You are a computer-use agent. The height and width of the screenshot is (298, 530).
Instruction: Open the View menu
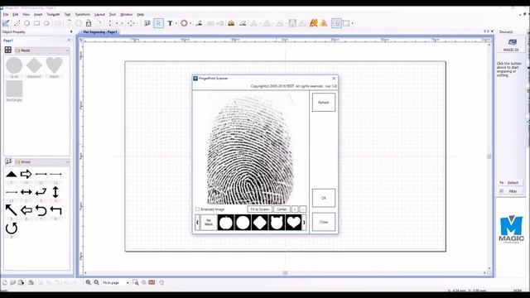[x=26, y=15]
